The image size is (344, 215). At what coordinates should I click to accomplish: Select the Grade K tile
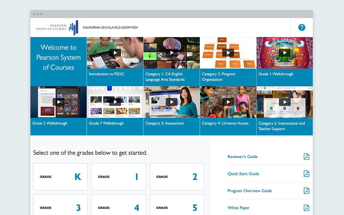pyautogui.click(x=60, y=177)
